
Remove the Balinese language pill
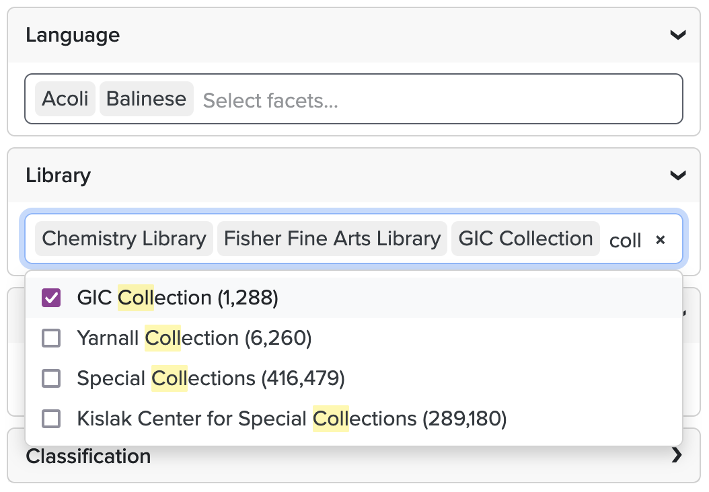click(x=146, y=99)
